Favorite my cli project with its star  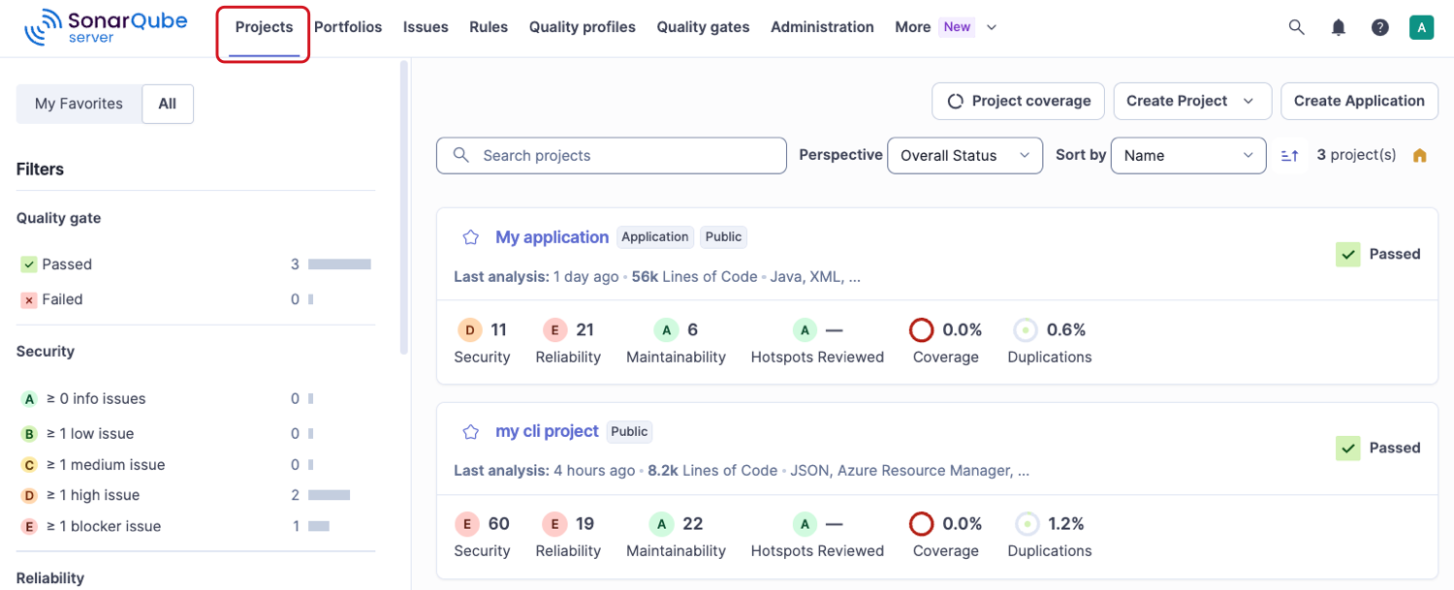[x=470, y=431]
